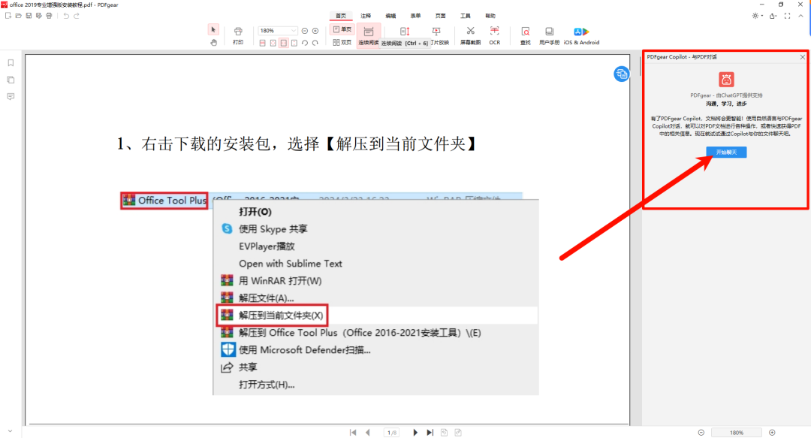Close the PDFgear Copilot panel
The height and width of the screenshot is (438, 811).
(803, 56)
